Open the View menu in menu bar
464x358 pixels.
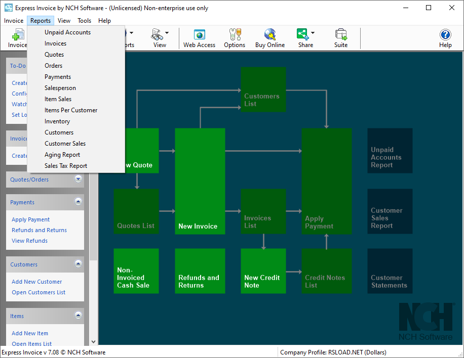64,21
